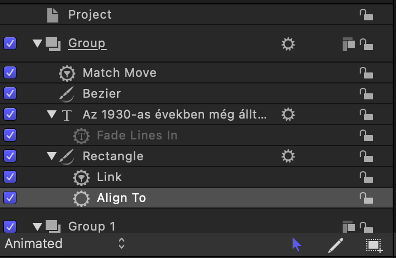Choose the Transform Keyframes box tool
The width and height of the screenshot is (396, 258).
(375, 245)
